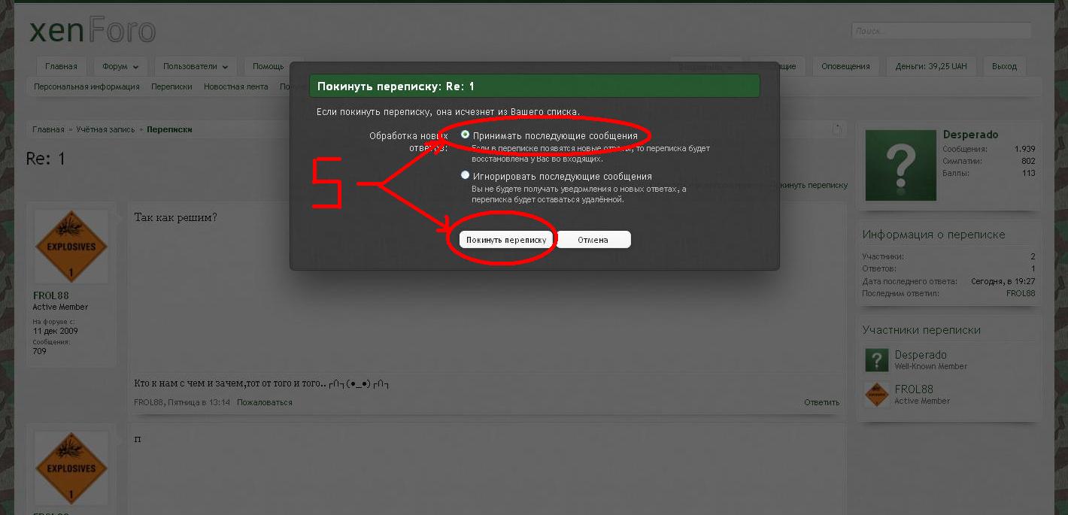Image resolution: width=1068 pixels, height=515 pixels.
Task: Click 'Ответить' on first message
Action: coord(821,402)
